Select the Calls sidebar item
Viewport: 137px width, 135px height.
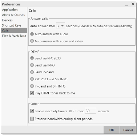click(14, 30)
